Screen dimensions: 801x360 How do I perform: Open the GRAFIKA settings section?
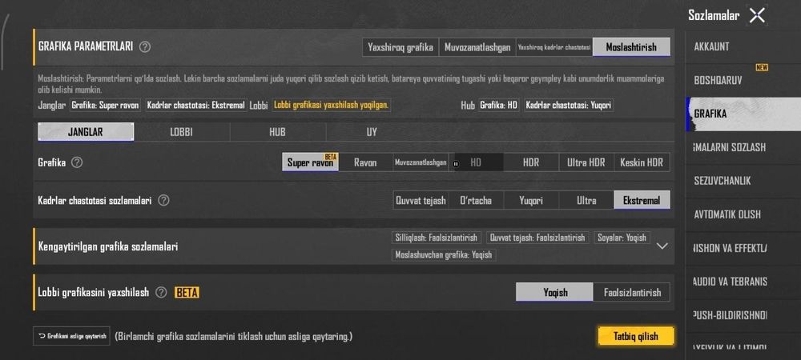pyautogui.click(x=743, y=114)
